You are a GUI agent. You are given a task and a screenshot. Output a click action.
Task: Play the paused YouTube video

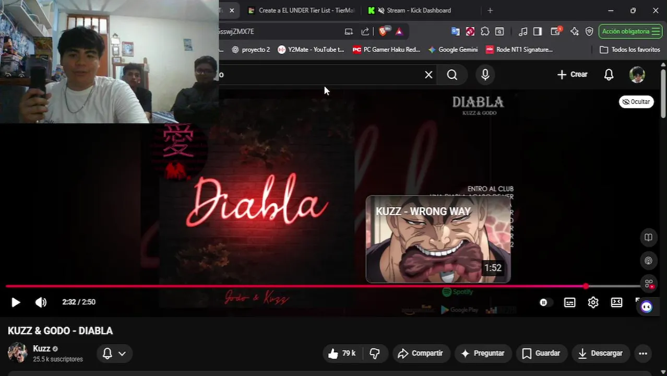[16, 302]
